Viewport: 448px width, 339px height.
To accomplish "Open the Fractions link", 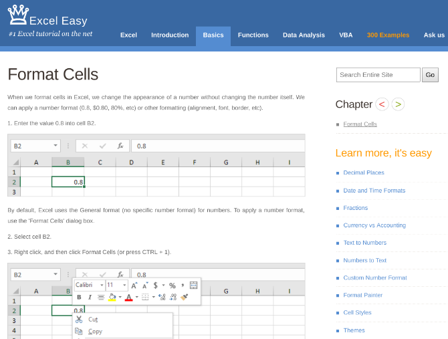I will [x=356, y=208].
